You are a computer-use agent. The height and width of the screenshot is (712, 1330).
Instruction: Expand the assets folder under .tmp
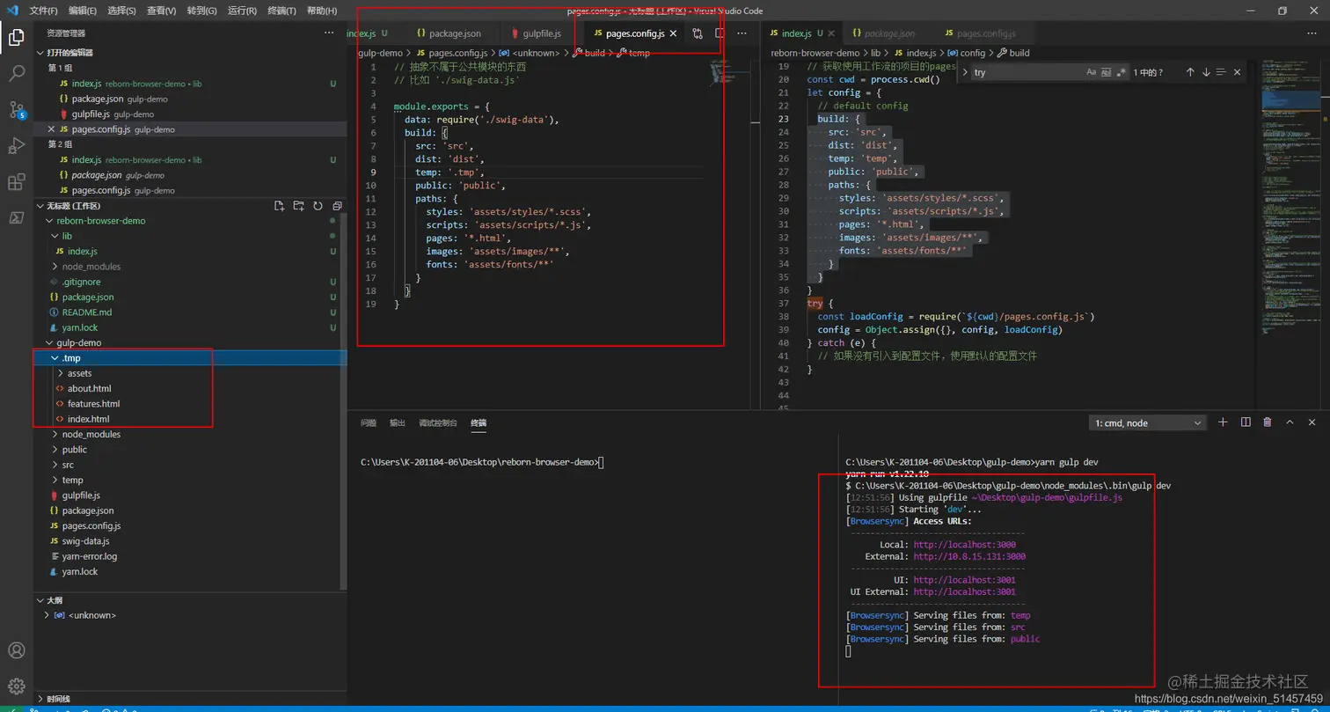pos(79,373)
